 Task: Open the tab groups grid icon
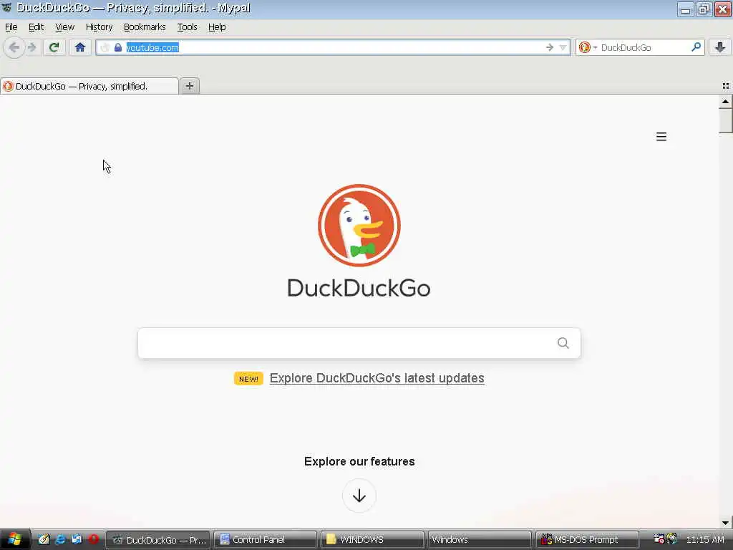pos(726,86)
